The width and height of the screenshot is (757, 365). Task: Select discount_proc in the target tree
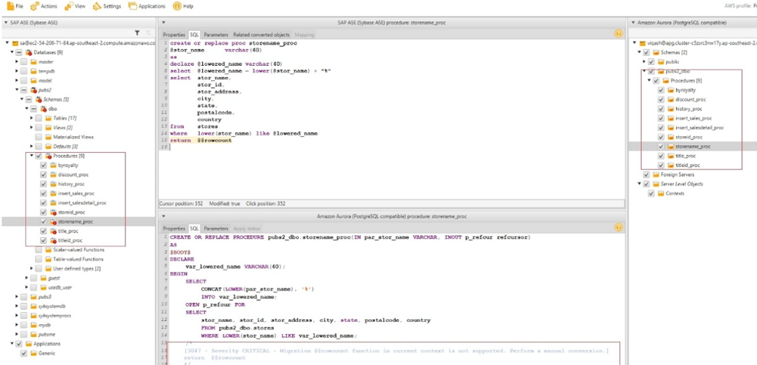coord(690,99)
